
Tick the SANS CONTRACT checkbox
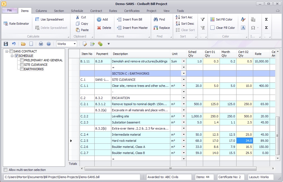click(11, 51)
